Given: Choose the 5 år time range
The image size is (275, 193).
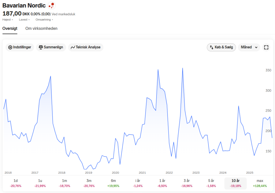Looking at the screenshot, I should (211, 183).
